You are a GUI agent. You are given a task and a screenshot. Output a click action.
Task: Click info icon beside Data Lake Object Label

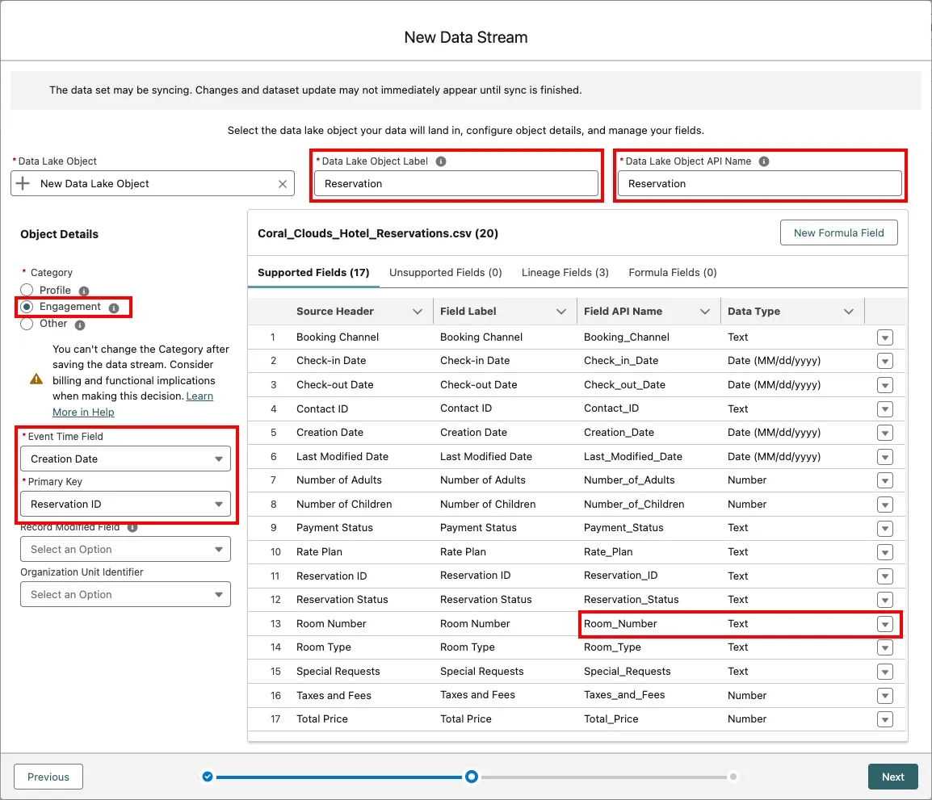click(x=441, y=161)
